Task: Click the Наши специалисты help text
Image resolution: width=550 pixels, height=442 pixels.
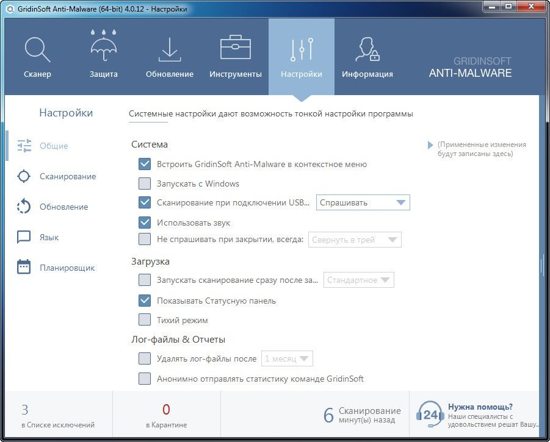Action: click(493, 421)
